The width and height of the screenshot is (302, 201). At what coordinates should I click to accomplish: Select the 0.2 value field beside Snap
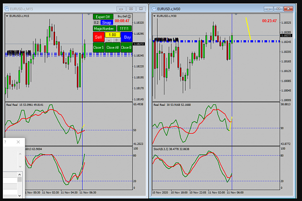[x=96, y=23]
